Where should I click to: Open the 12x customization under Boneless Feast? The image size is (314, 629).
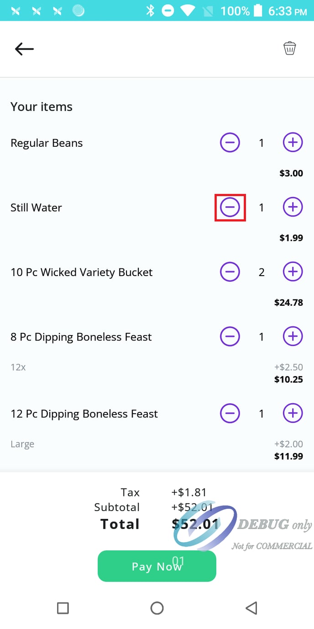(x=18, y=367)
